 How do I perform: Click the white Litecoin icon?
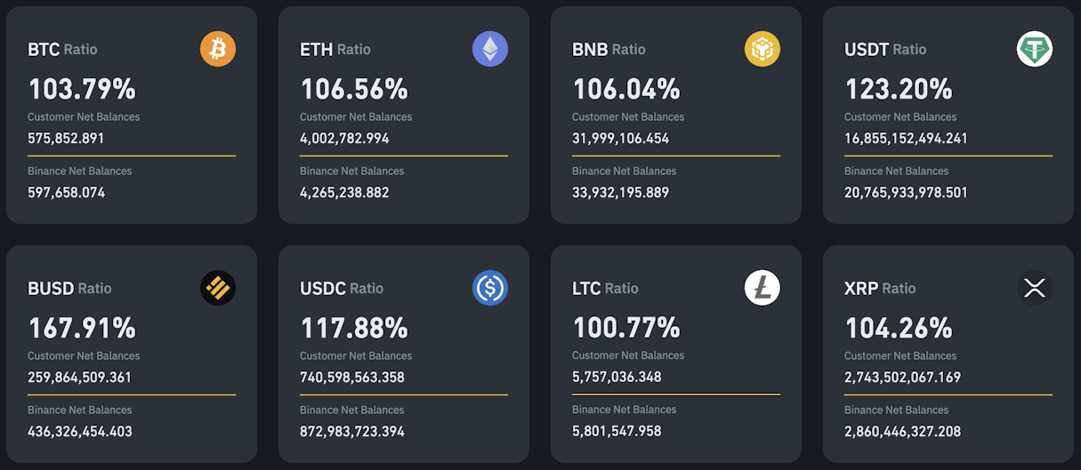click(x=762, y=288)
